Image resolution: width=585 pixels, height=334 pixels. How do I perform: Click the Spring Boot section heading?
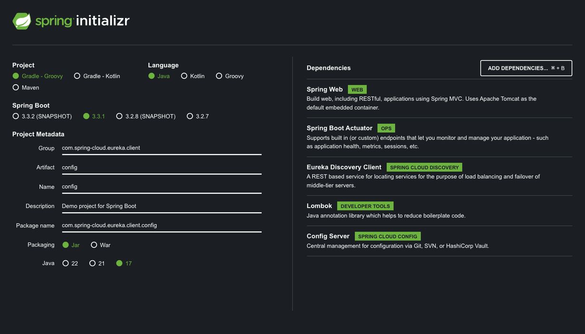31,105
